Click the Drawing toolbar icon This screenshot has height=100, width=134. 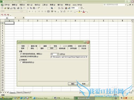(69, 8)
